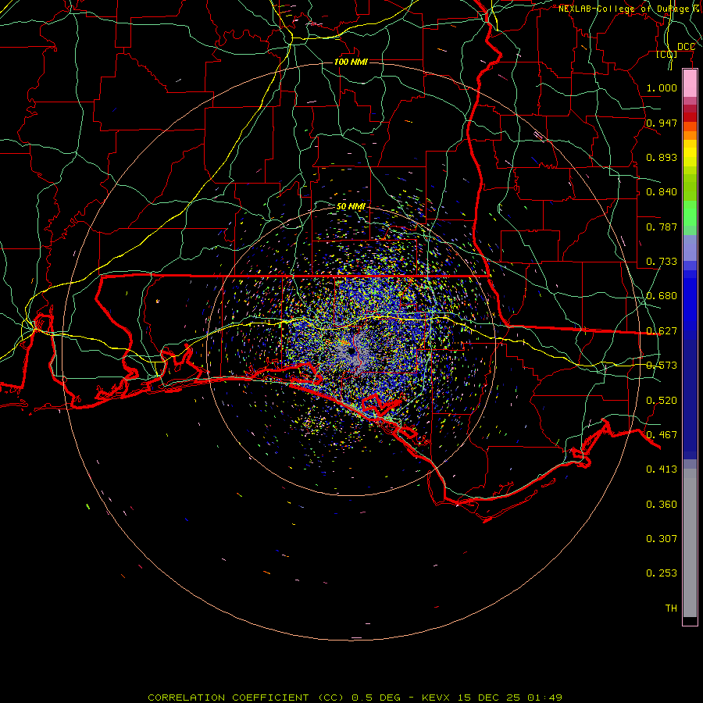
Task: Click the 0.467 legend value
Action: 662,434
